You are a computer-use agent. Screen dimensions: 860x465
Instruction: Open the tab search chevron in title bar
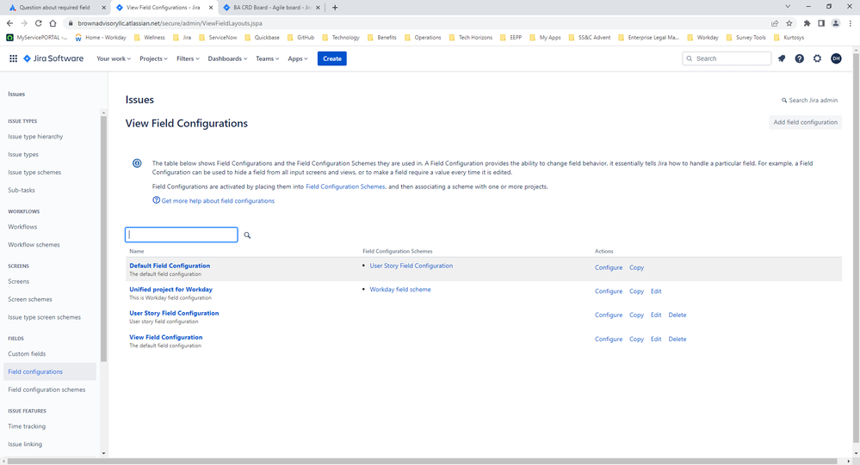coord(788,7)
